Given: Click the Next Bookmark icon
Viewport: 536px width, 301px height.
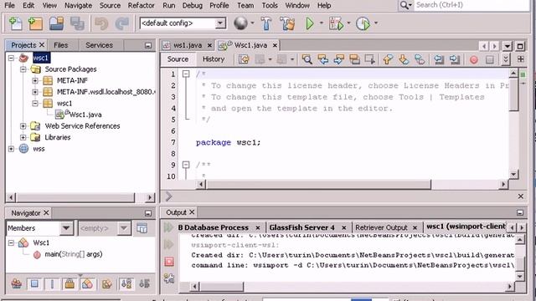Looking at the screenshot, I should [x=404, y=59].
